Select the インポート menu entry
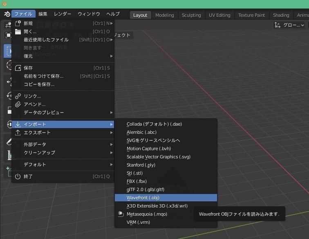Image resolution: width=309 pixels, height=239 pixels. [63, 124]
